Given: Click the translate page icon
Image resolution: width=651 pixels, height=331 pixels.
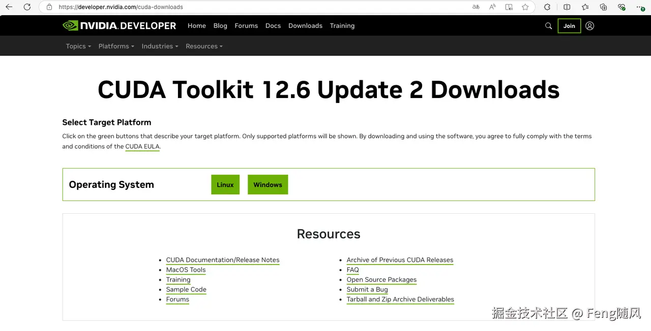Looking at the screenshot, I should click(x=476, y=7).
